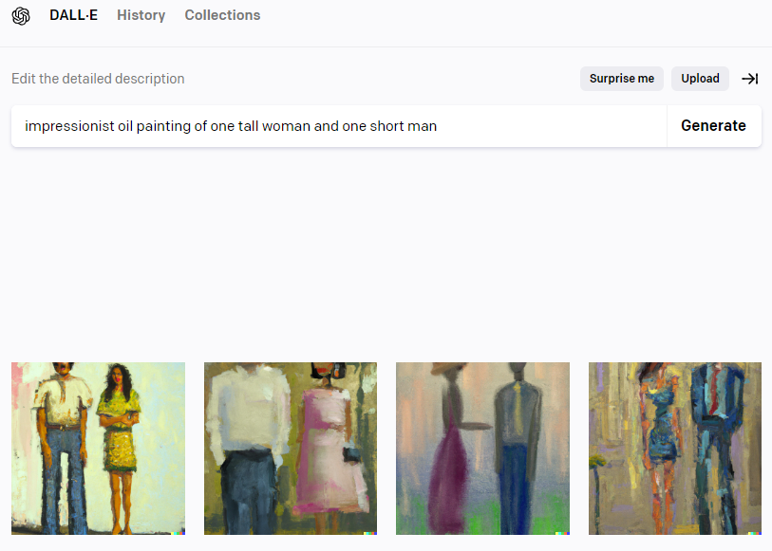The height and width of the screenshot is (551, 772).
Task: Open the DALL·E home tab
Action: point(73,15)
